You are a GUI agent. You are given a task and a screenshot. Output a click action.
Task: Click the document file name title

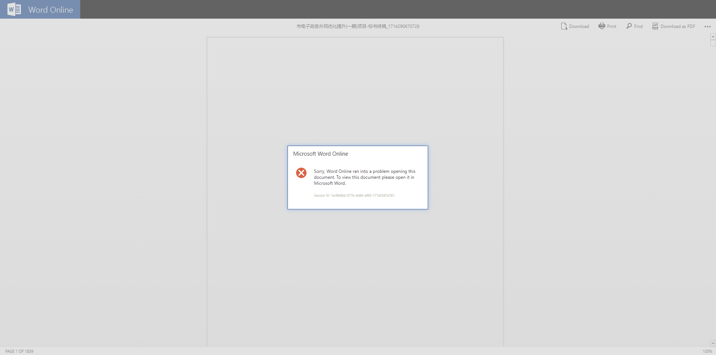click(358, 26)
